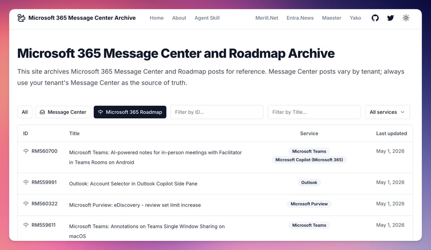Click Microsoft Teams tag in RM559611 row

click(x=309, y=225)
